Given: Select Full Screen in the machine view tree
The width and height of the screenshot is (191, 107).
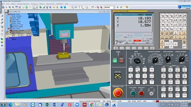Looking at the screenshot, I should click(x=17, y=16).
